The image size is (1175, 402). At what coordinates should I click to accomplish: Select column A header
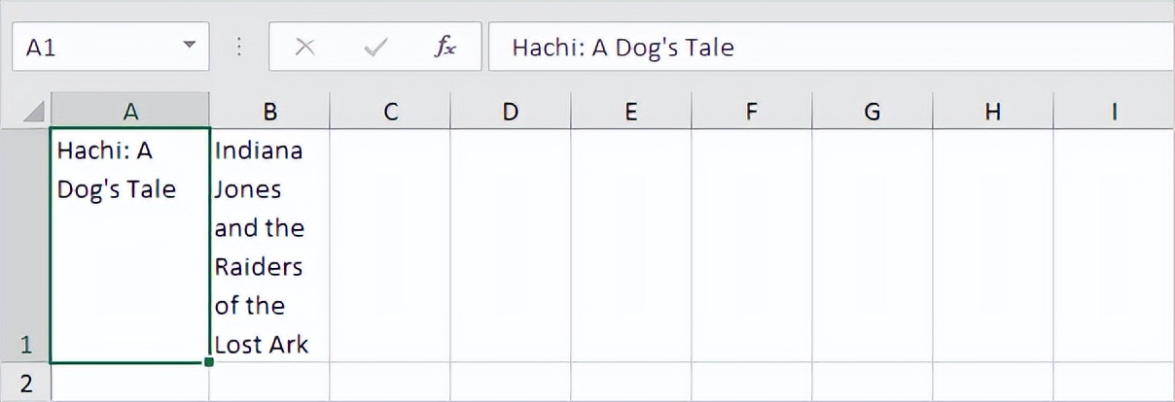click(x=130, y=113)
